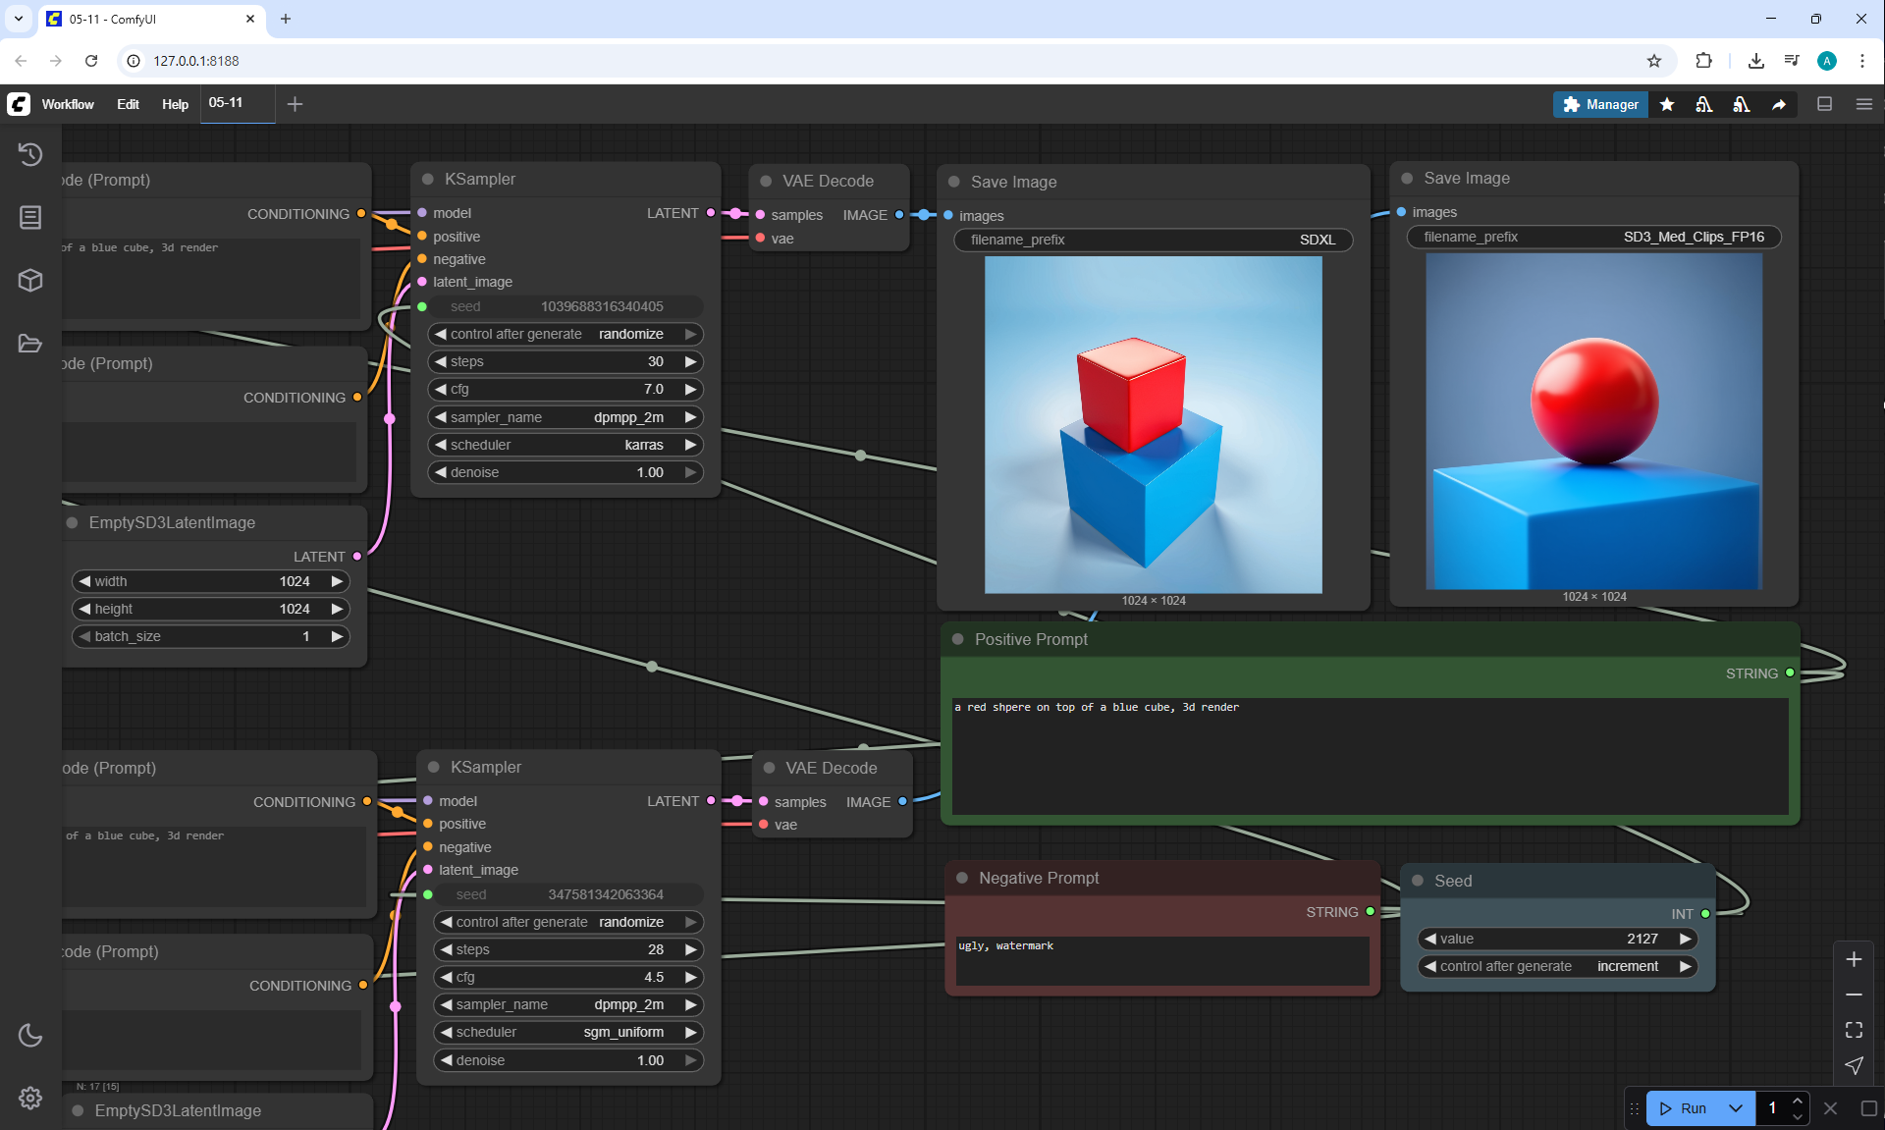Screen dimensions: 1885x1130
Task: Click the zoom in plus icon
Action: (1854, 959)
